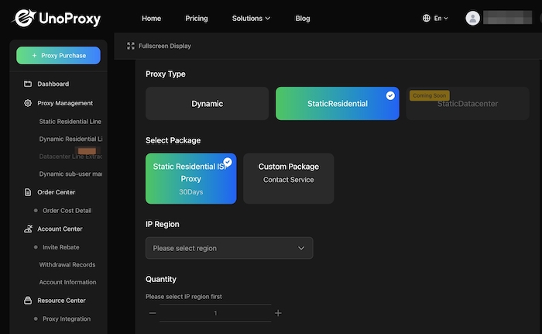Click the UnoProxy logo icon
Screen dimensions: 542x334
pos(26,18)
